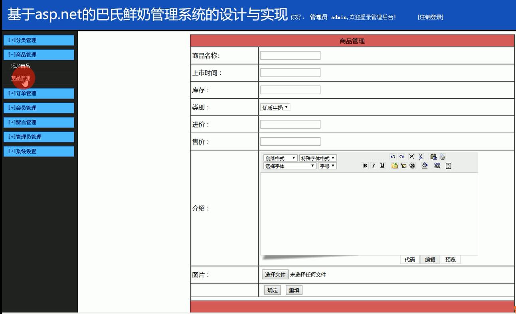Click the code page icon at toolbar end

(448, 166)
